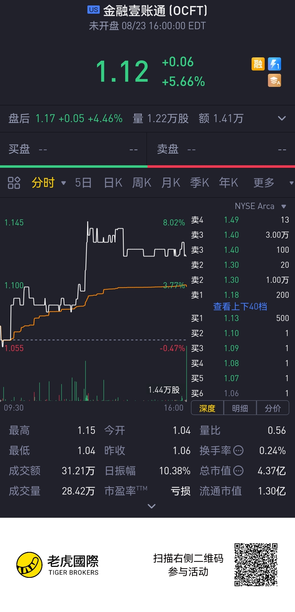This screenshot has width=295, height=612.
Task: Tap the 卖2 row with 1.00万 volume
Action: [x=240, y=280]
